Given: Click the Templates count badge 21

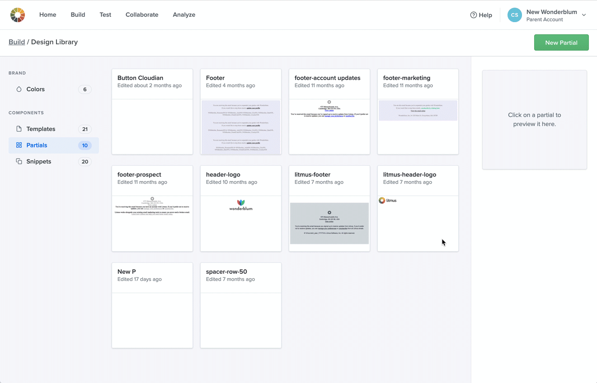Looking at the screenshot, I should pyautogui.click(x=85, y=129).
